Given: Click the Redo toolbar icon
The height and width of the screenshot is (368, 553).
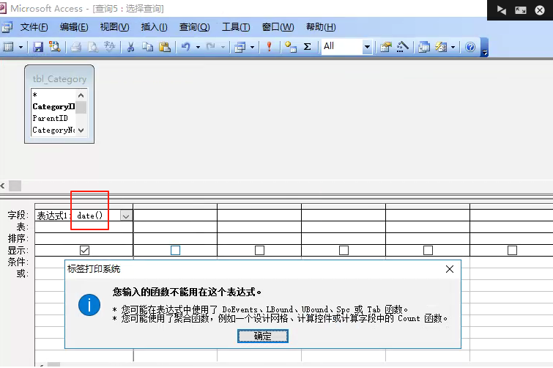Looking at the screenshot, I should point(211,47).
